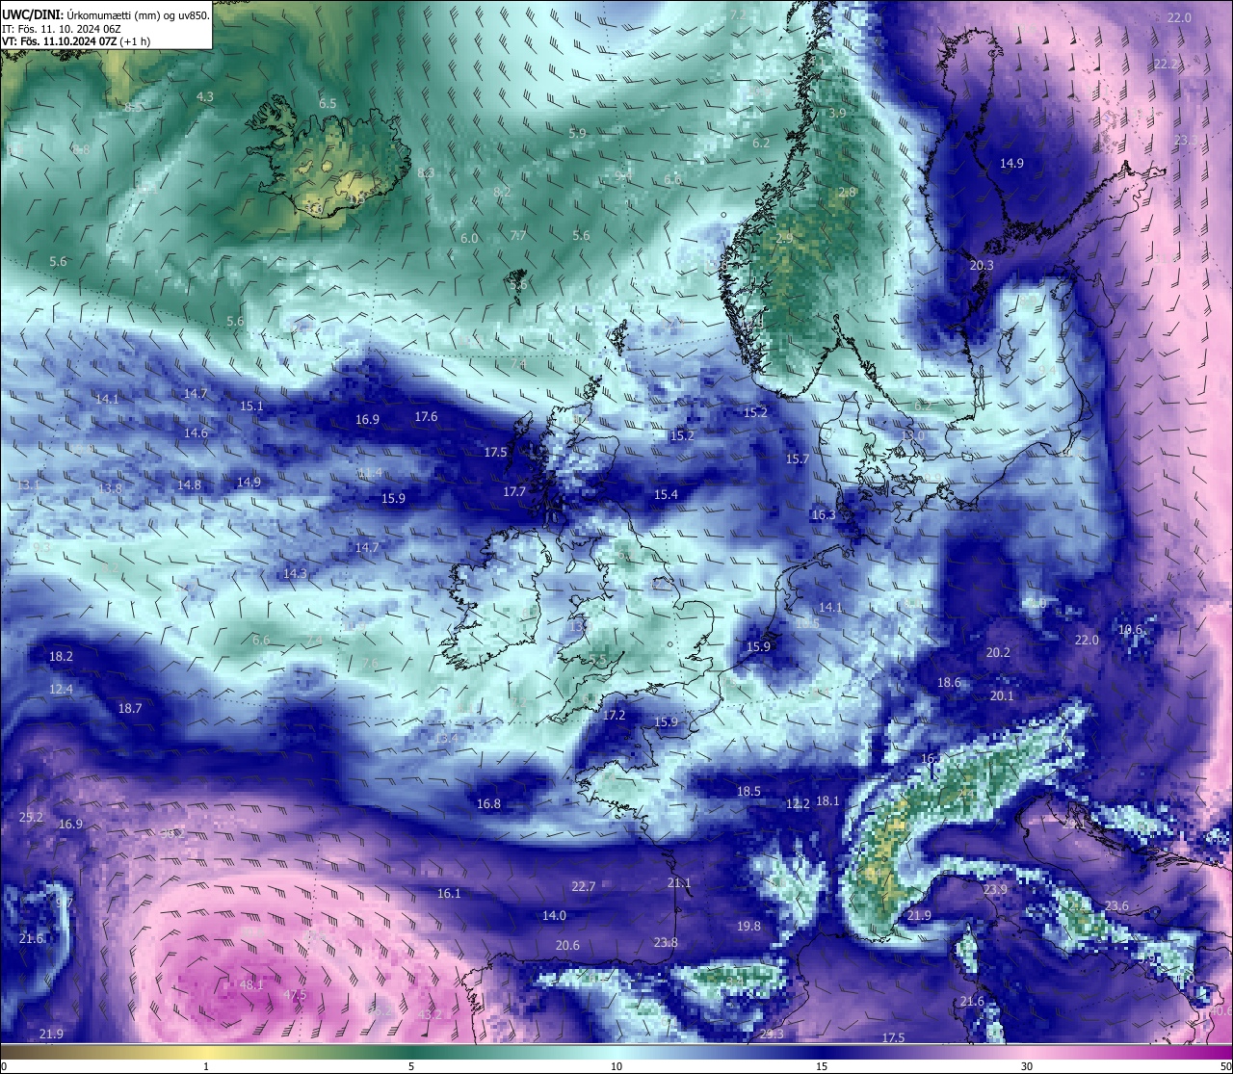The image size is (1233, 1074).
Task: Click the color scale label '1'
Action: coord(206,1066)
